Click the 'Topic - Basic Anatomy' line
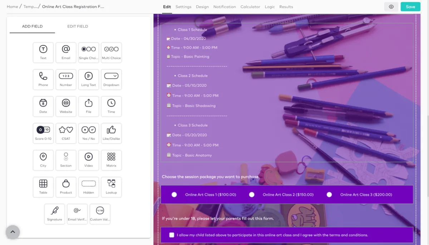This screenshot has height=245, width=429. [189, 155]
